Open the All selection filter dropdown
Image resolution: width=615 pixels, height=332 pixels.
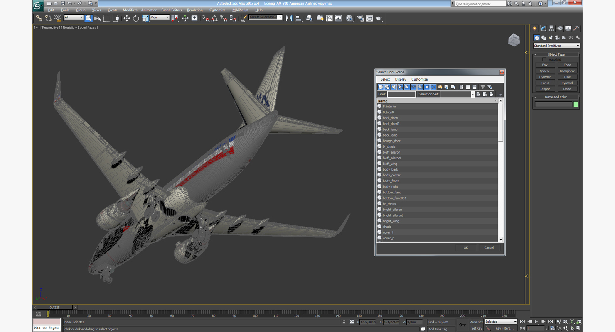(x=74, y=17)
